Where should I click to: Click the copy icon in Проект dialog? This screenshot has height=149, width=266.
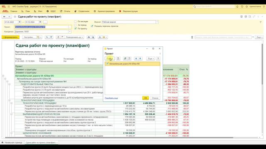coord(118,59)
